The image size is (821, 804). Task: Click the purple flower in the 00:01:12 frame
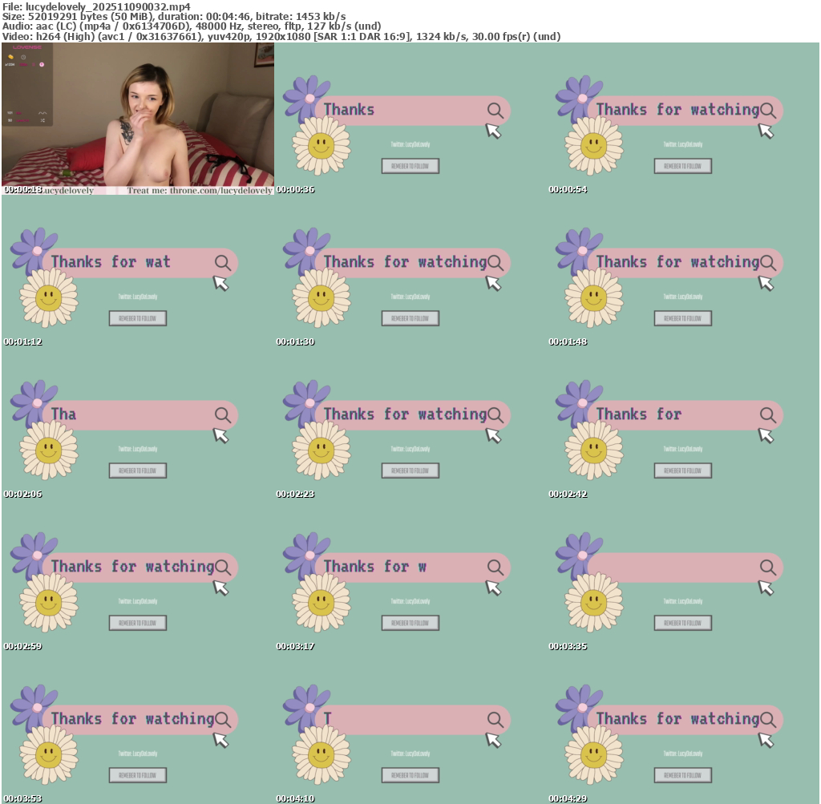(x=34, y=251)
